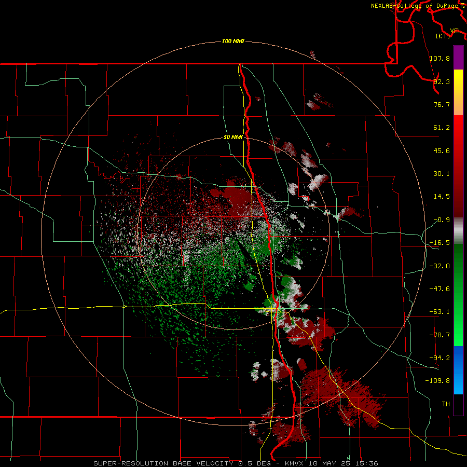Click the -78.7 velocity scale value

439,335
